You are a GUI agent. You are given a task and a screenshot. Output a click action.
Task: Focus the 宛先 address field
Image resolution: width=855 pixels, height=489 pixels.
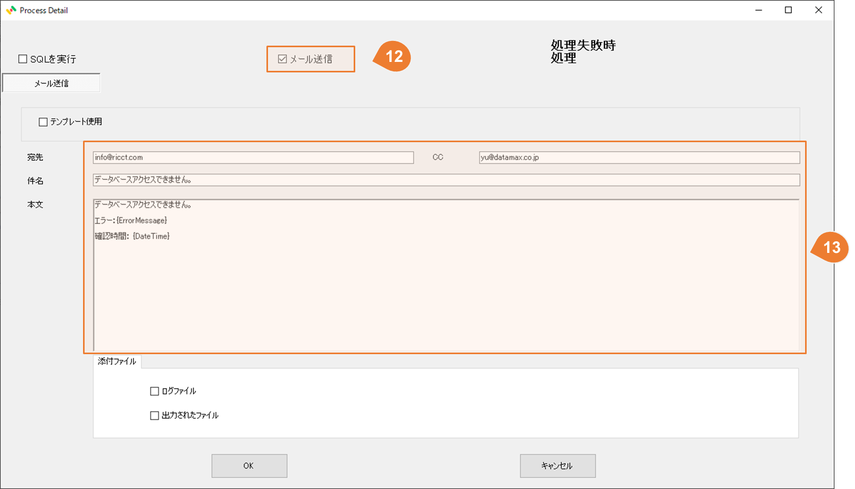[x=253, y=157]
